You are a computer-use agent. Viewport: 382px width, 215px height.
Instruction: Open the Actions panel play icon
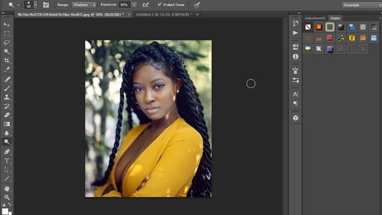click(295, 33)
